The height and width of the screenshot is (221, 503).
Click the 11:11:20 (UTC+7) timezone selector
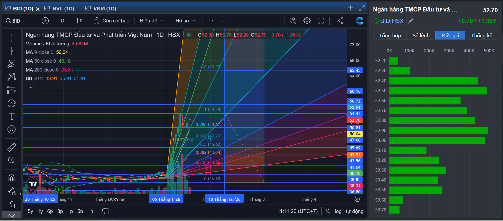pos(297,211)
